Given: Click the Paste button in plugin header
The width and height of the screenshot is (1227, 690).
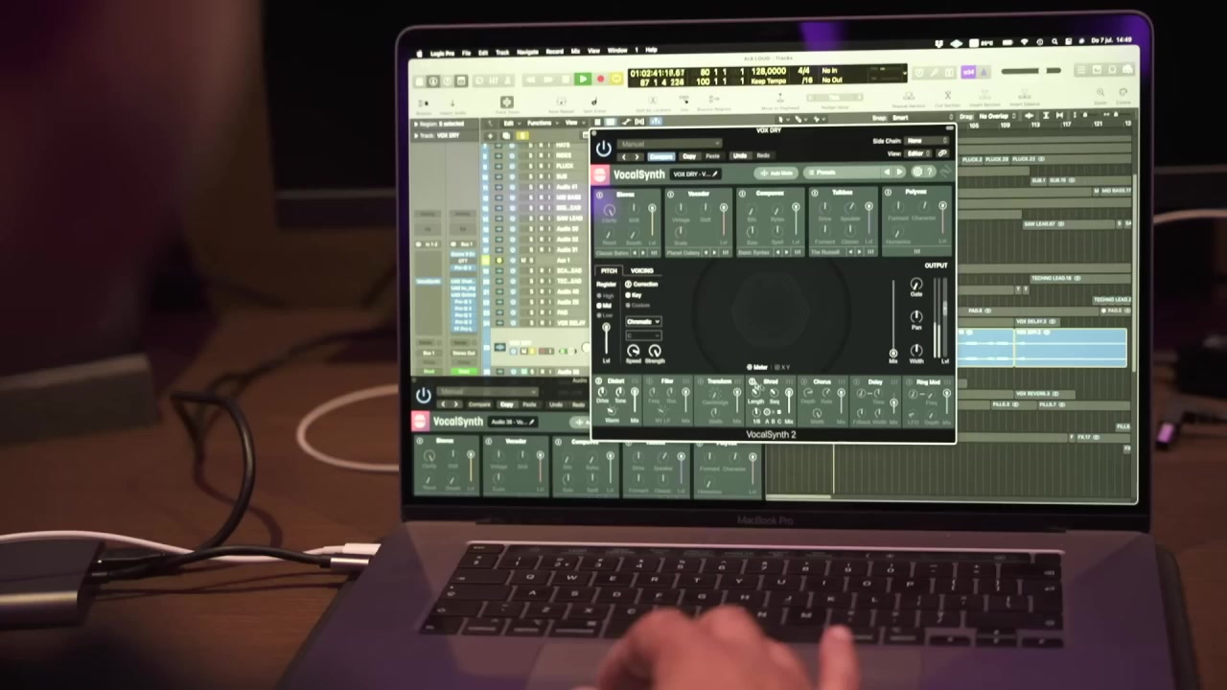Looking at the screenshot, I should [712, 156].
